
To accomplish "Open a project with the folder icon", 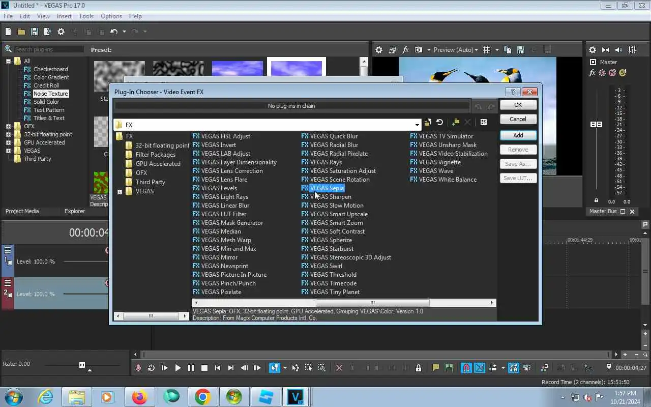I will (21, 32).
